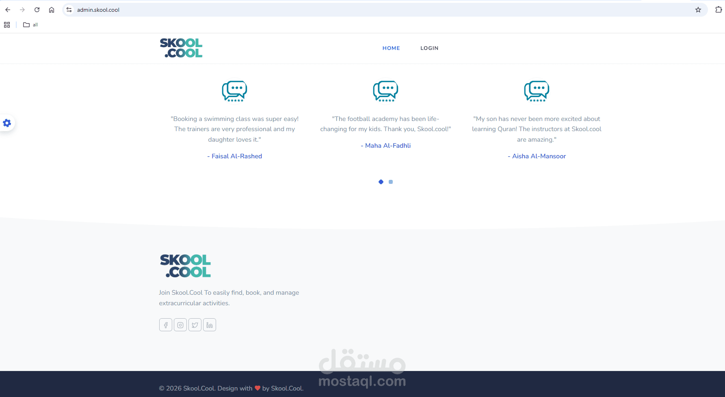
Task: Reload the admin.skool.cool page
Action: tap(37, 10)
